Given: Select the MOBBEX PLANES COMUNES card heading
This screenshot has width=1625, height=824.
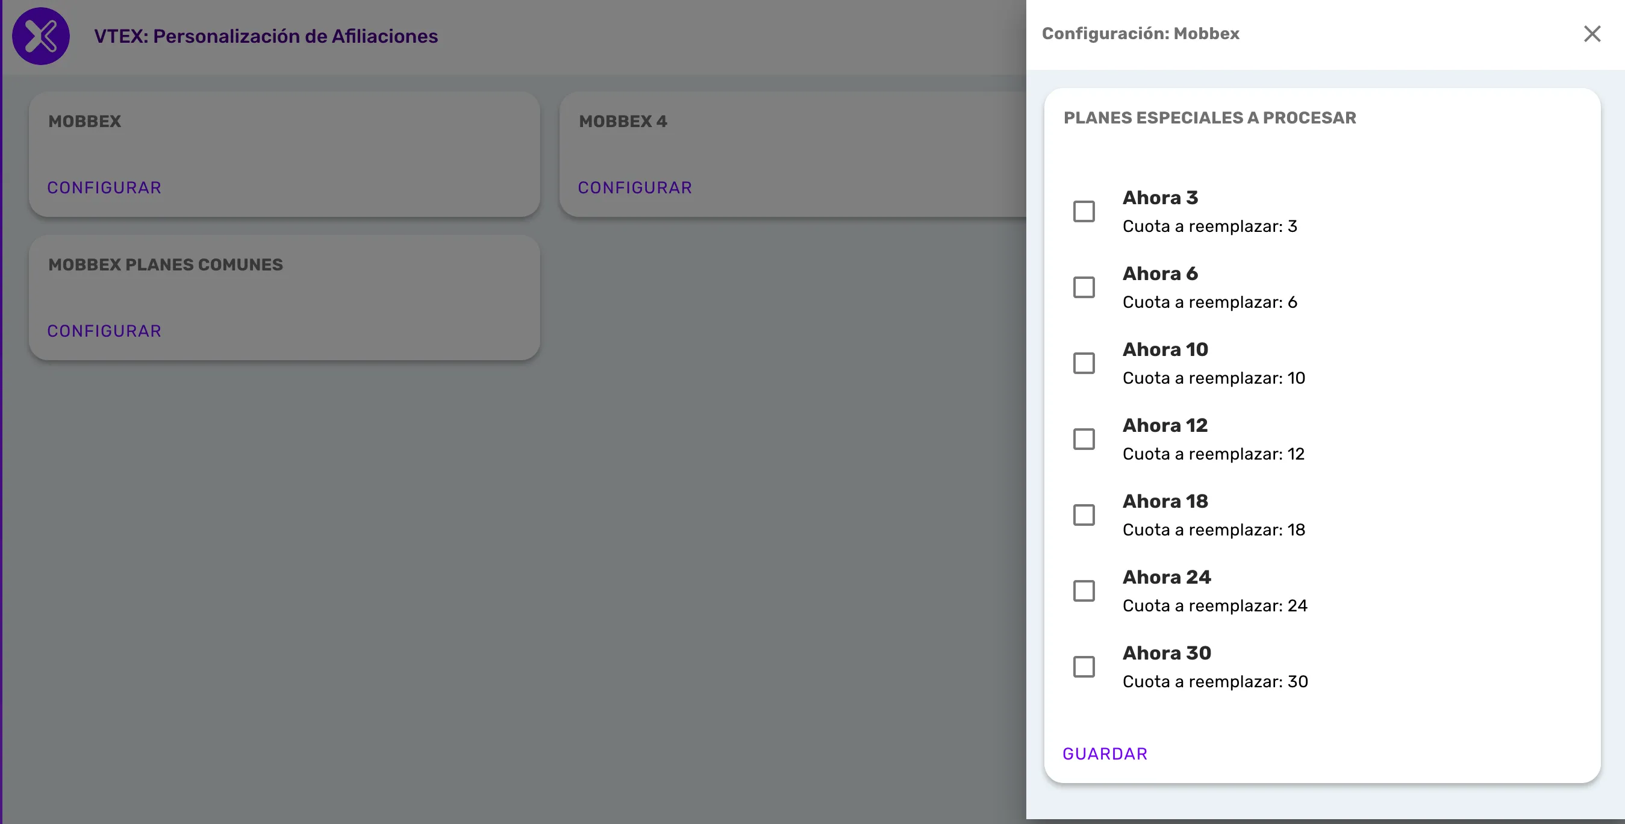Looking at the screenshot, I should pyautogui.click(x=165, y=264).
